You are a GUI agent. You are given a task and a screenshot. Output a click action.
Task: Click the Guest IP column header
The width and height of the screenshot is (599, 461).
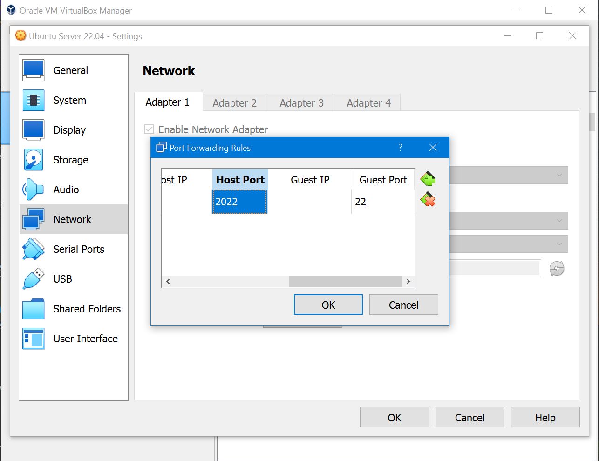(x=310, y=180)
